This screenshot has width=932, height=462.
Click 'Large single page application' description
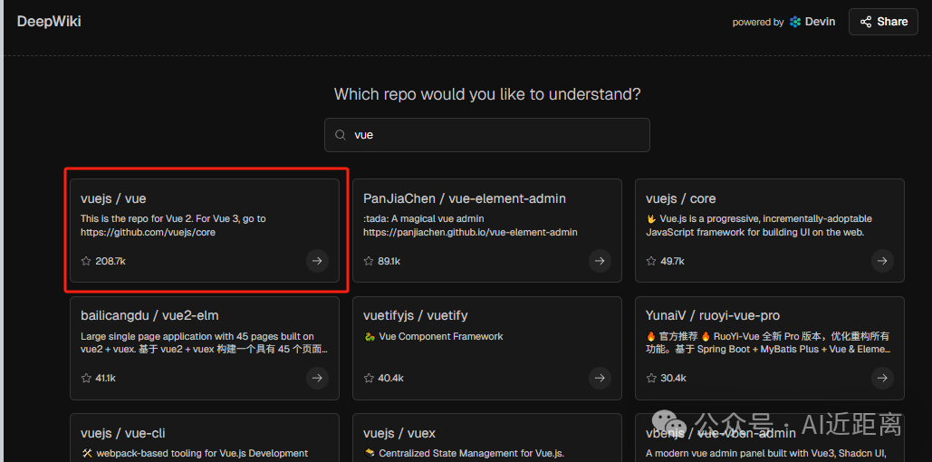tap(205, 342)
